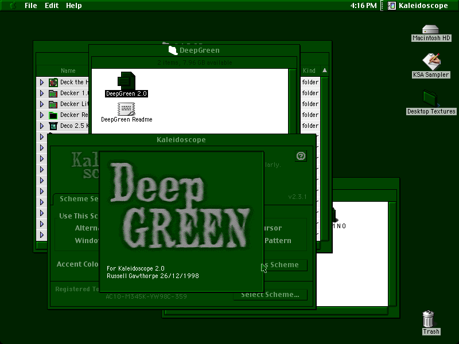Click the 'folder' kind cell in Deck the H row
The height and width of the screenshot is (344, 459).
(x=310, y=83)
